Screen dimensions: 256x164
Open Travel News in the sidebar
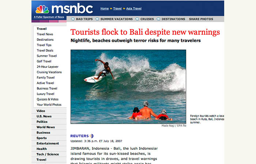[45, 34]
